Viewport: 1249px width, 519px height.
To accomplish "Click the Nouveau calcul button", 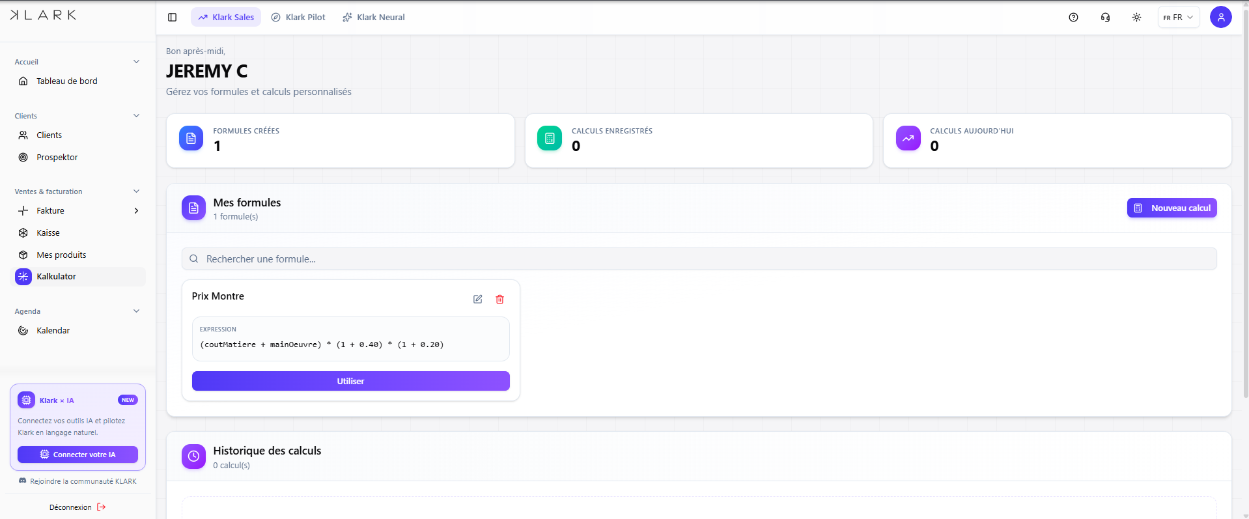I will point(1172,208).
